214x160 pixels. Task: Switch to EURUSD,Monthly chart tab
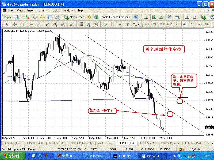[x=81, y=143]
